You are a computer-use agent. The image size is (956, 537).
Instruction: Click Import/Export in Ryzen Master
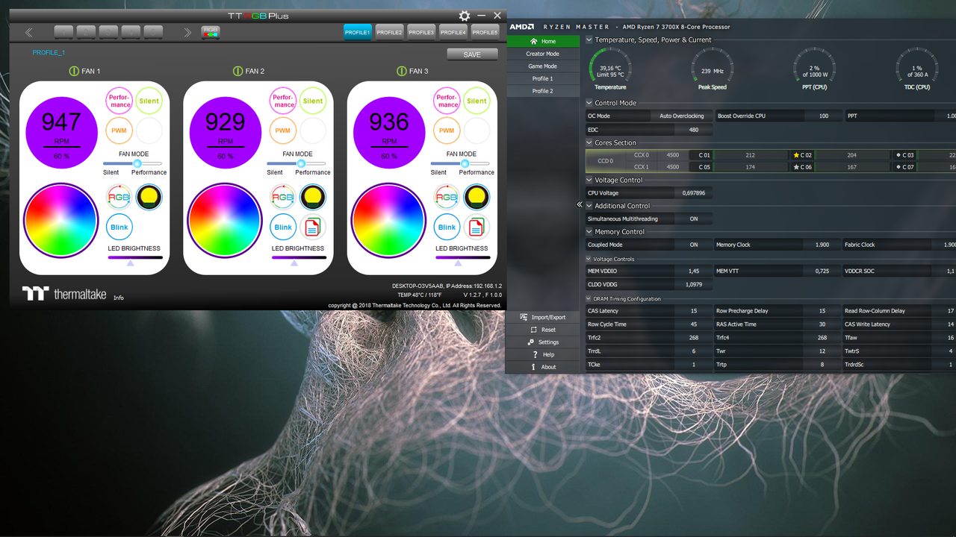click(x=543, y=317)
